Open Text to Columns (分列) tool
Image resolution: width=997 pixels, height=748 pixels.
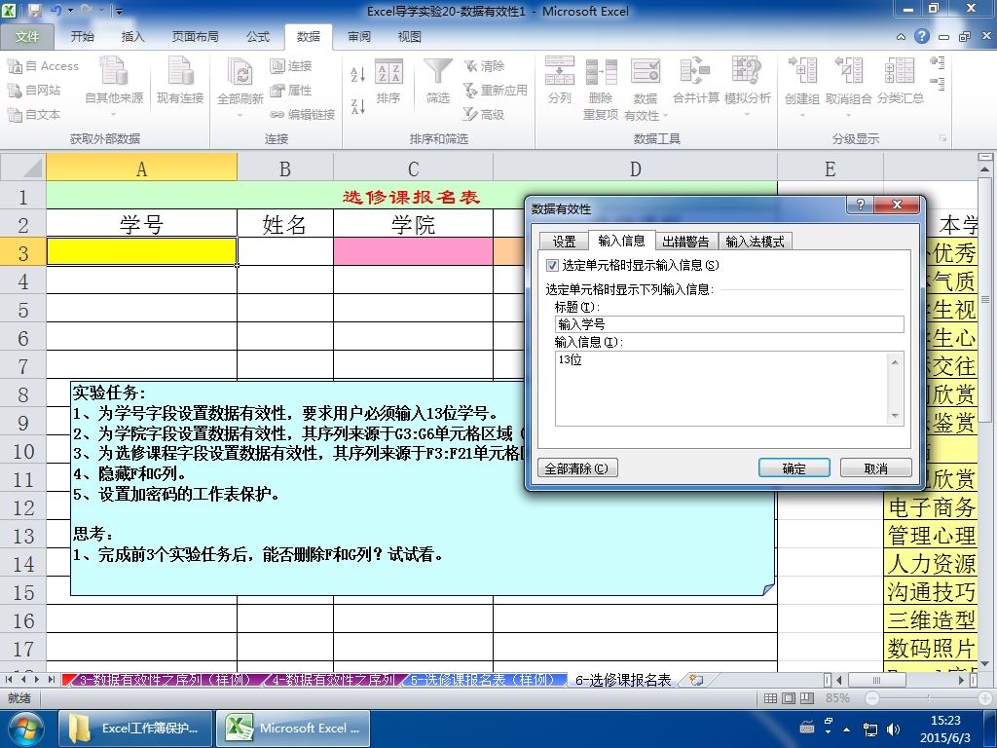click(x=560, y=71)
